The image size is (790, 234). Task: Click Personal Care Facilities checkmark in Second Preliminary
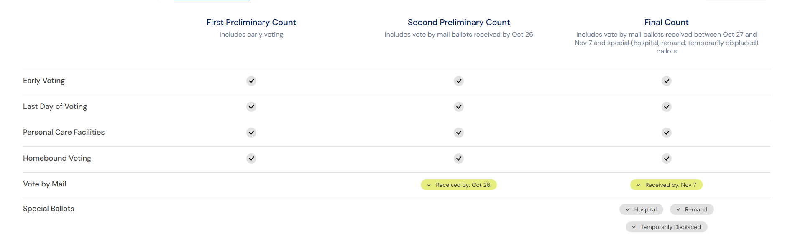click(459, 133)
